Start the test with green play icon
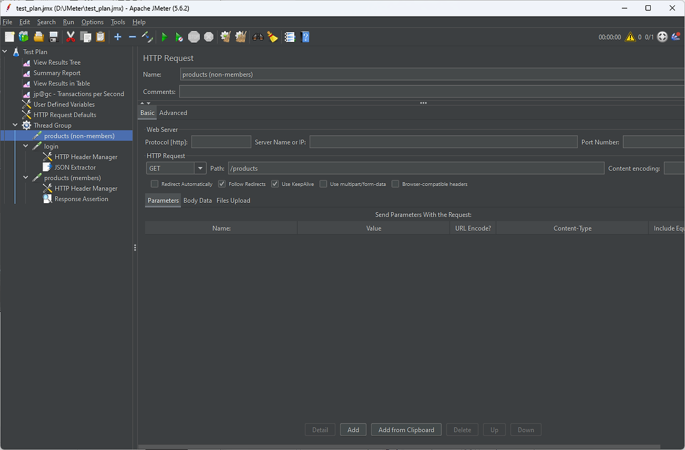Viewport: 685px width, 450px height. [x=164, y=37]
